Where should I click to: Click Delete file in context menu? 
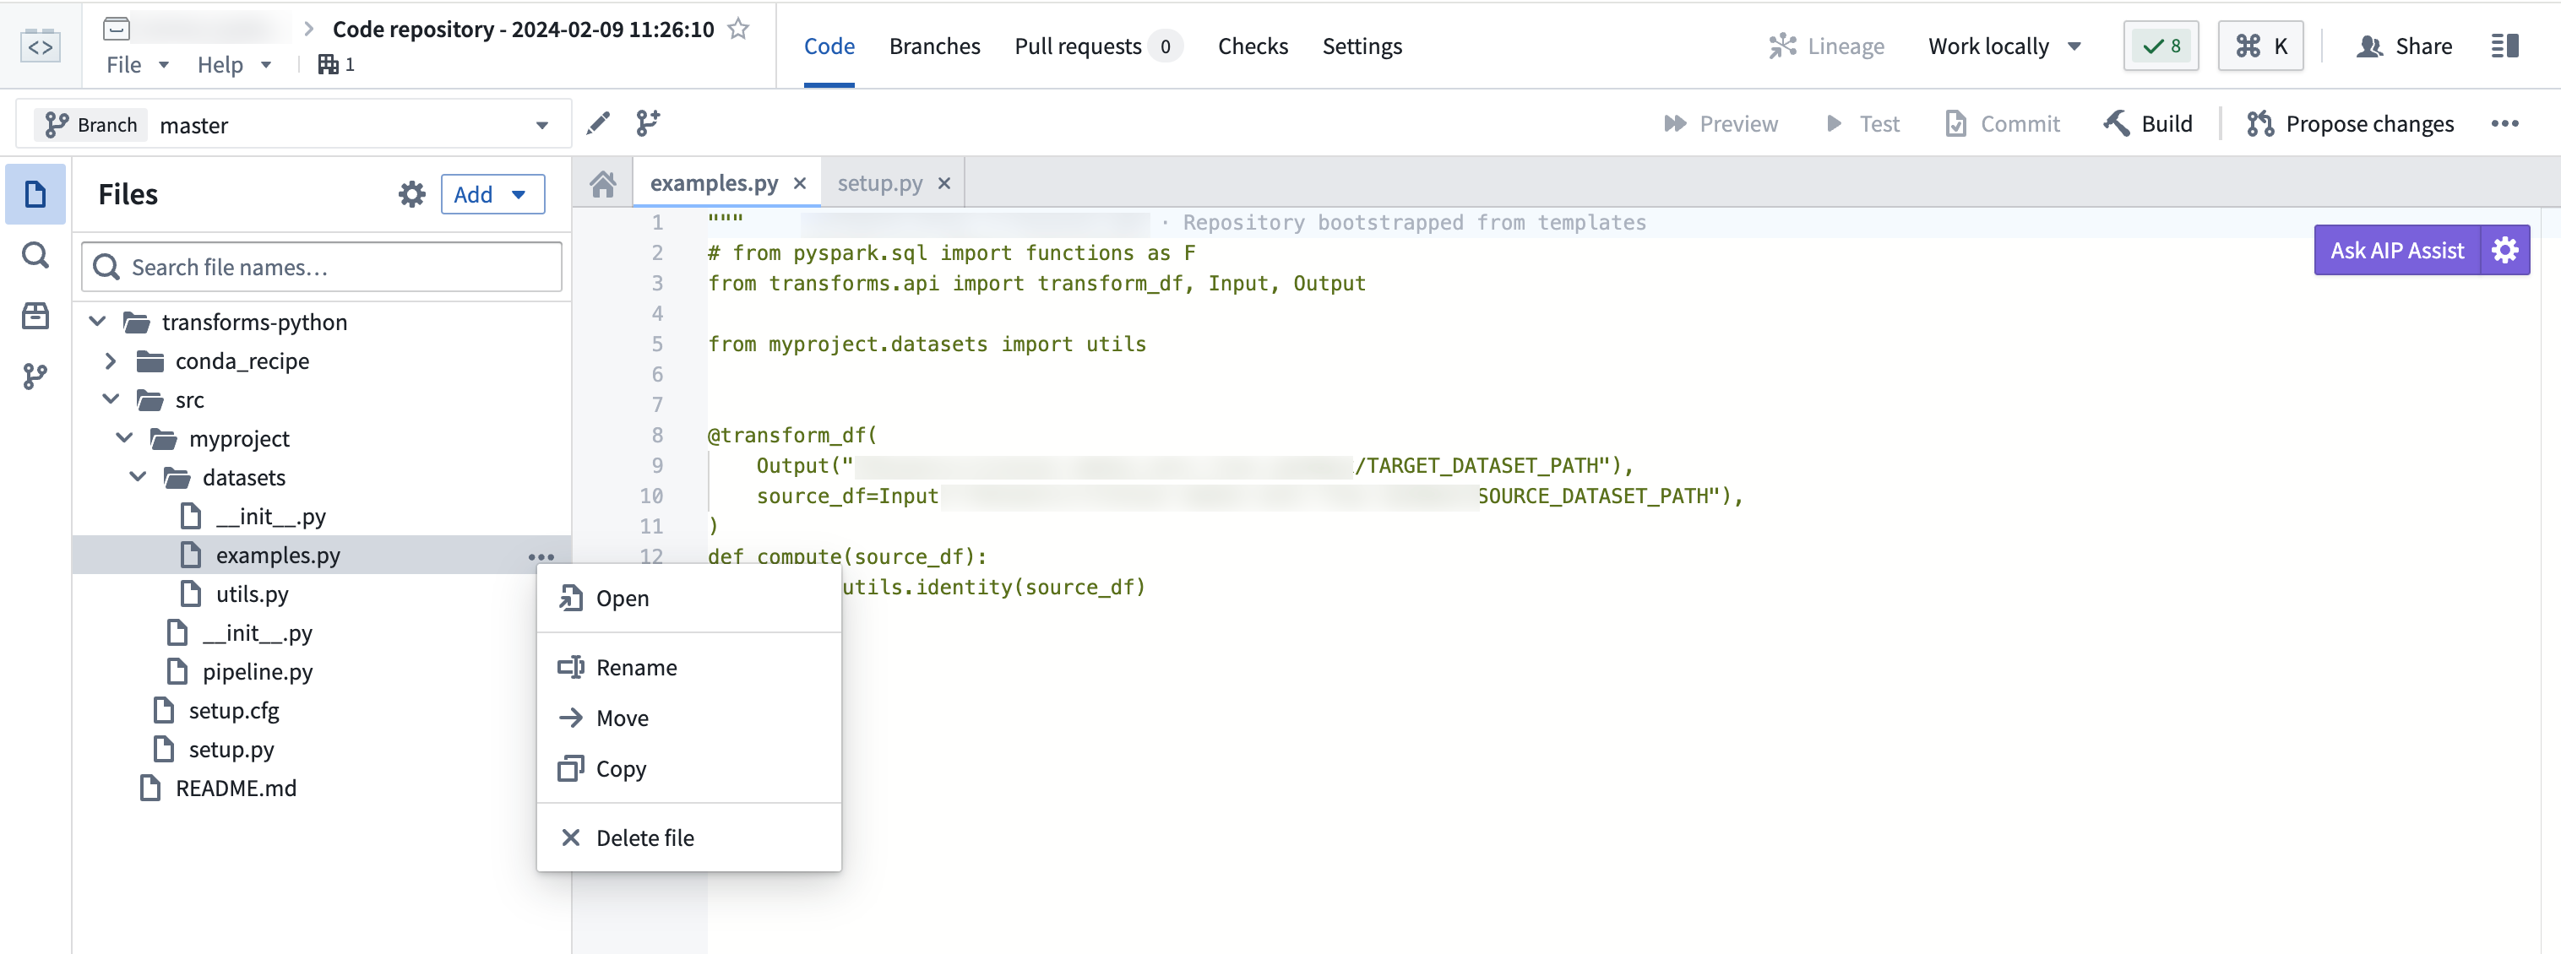[x=645, y=835]
